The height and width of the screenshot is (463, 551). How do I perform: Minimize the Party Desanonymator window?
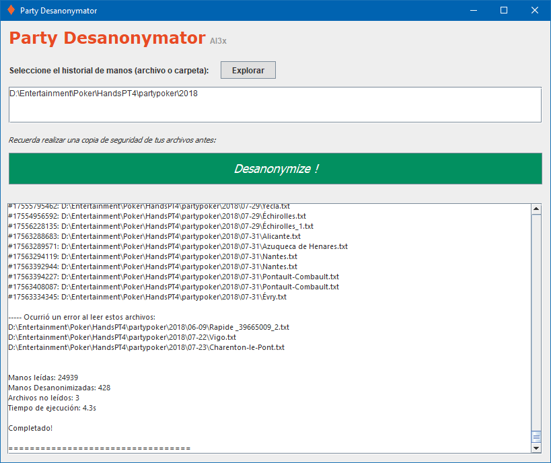474,10
